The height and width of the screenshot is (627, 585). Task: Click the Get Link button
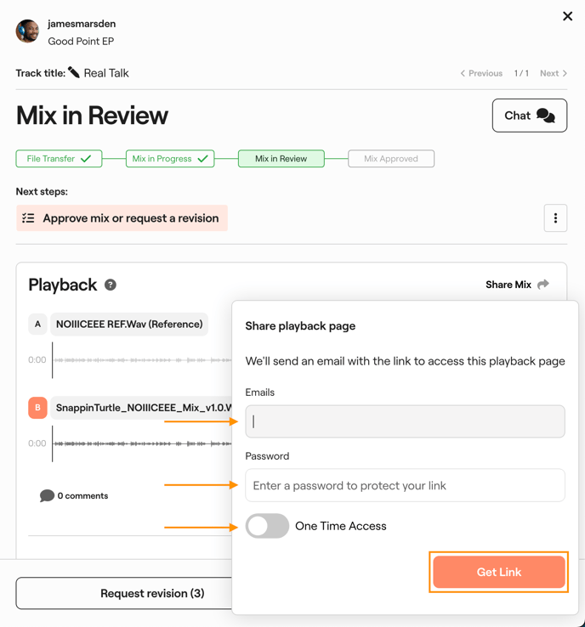tap(498, 572)
